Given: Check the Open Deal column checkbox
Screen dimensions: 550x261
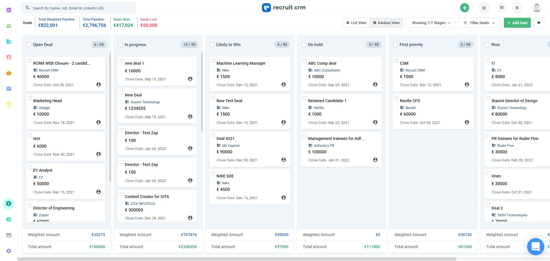Looking at the screenshot, I should (29, 45).
